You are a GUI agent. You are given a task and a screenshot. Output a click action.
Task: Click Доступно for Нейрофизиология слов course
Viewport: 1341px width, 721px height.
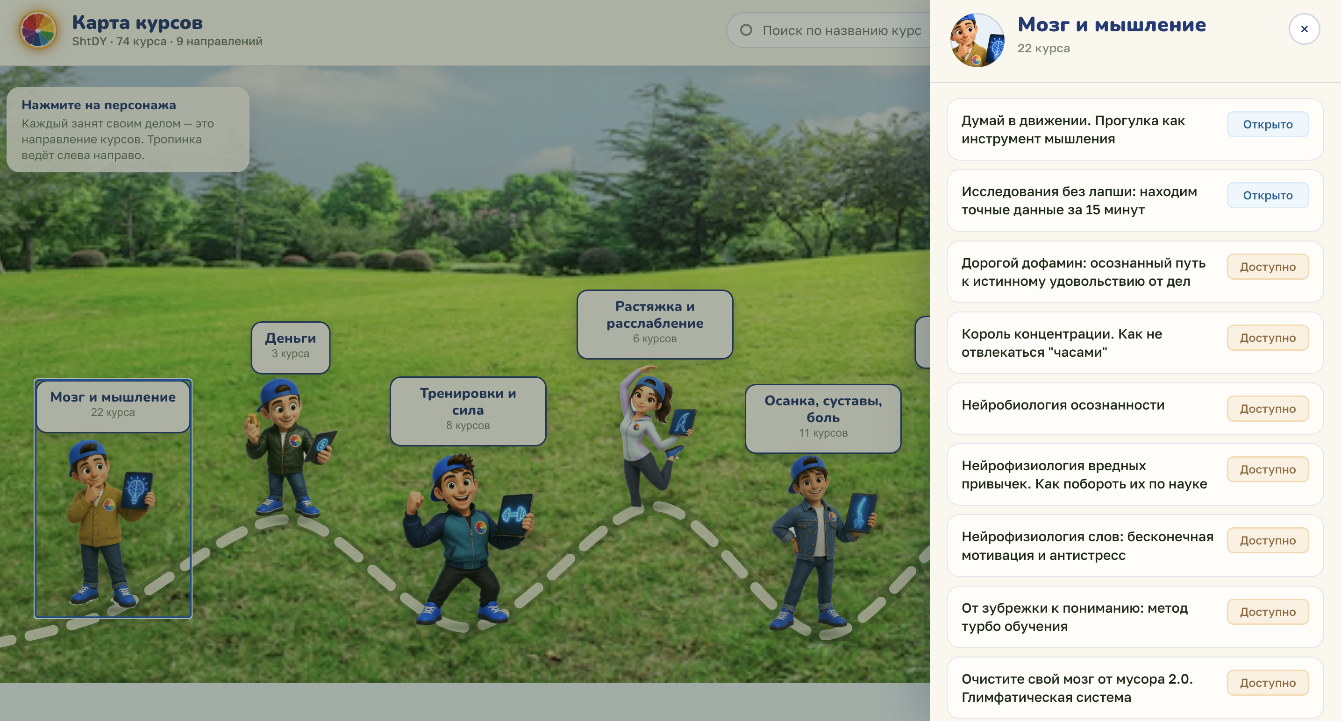point(1268,540)
